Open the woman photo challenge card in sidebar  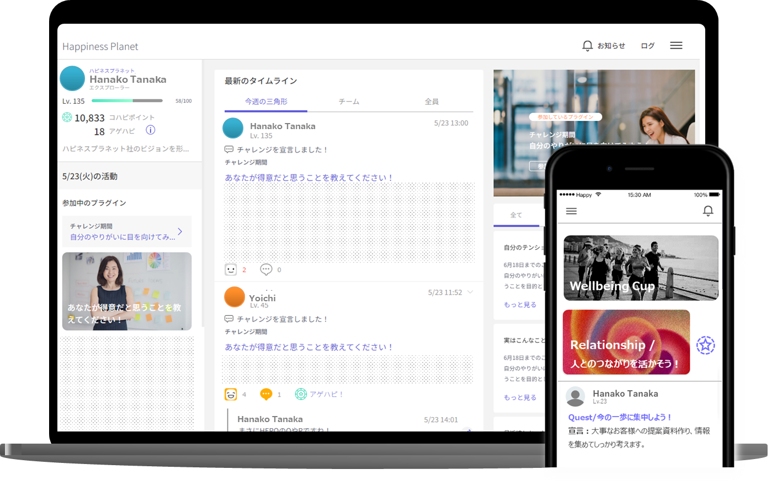[127, 291]
